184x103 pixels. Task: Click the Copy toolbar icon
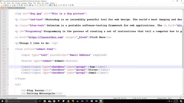click(20, 5)
